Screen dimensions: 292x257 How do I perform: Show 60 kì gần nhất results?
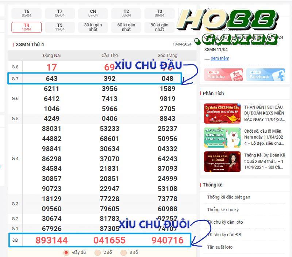(126, 26)
